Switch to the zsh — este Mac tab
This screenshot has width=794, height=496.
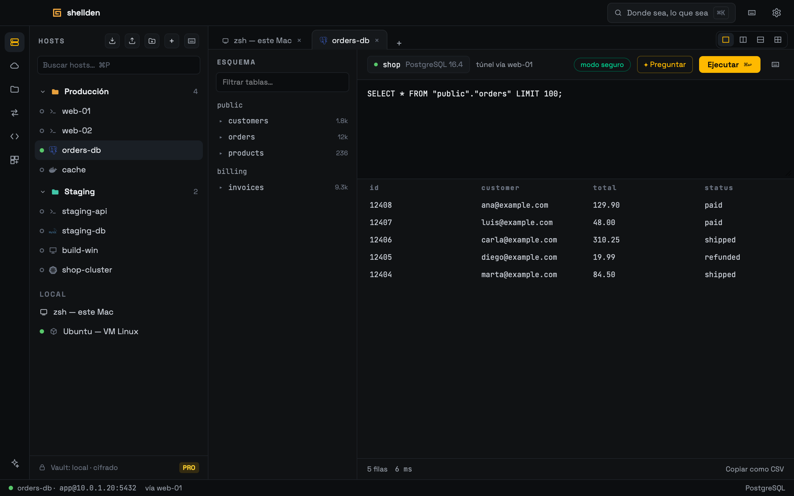262,40
